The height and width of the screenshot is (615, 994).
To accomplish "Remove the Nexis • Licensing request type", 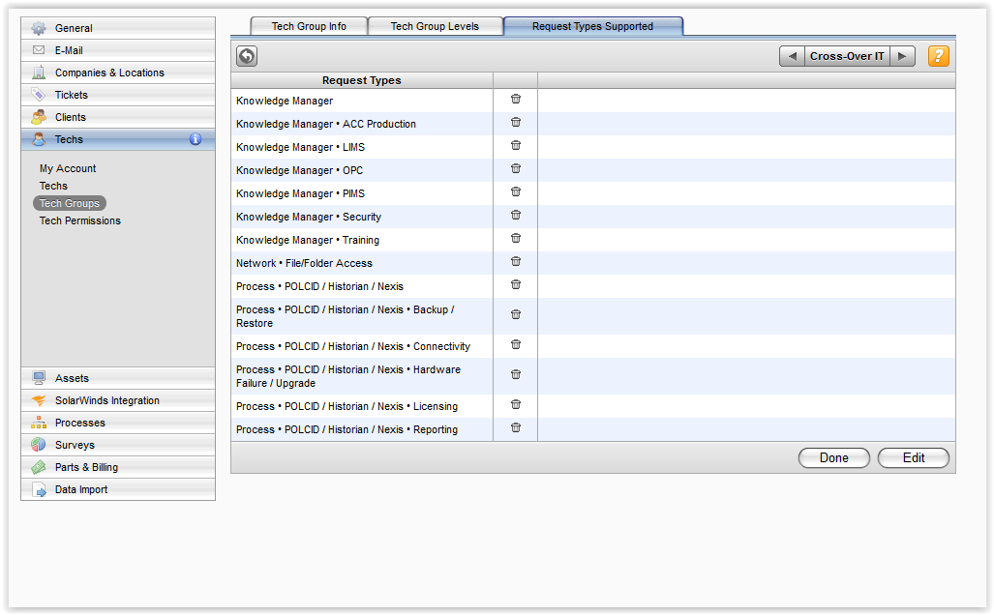I will (515, 405).
